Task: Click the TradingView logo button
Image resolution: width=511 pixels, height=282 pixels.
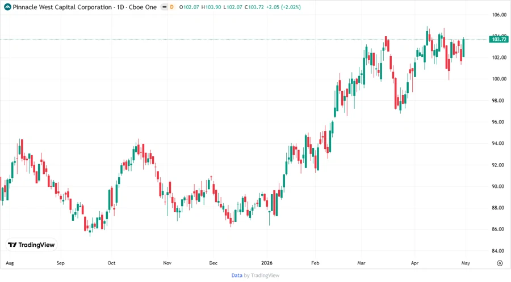Action: [31, 245]
